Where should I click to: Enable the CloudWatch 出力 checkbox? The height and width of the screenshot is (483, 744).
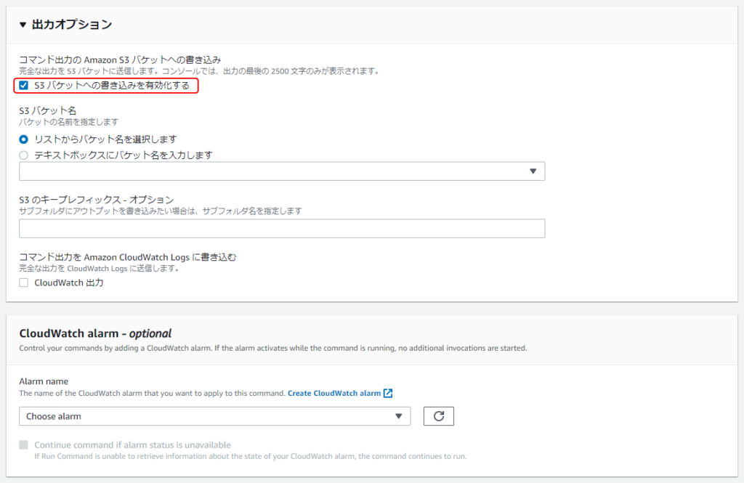point(24,283)
